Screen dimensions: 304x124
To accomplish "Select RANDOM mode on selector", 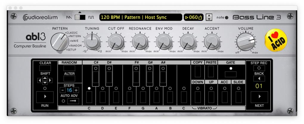I will [76, 46].
